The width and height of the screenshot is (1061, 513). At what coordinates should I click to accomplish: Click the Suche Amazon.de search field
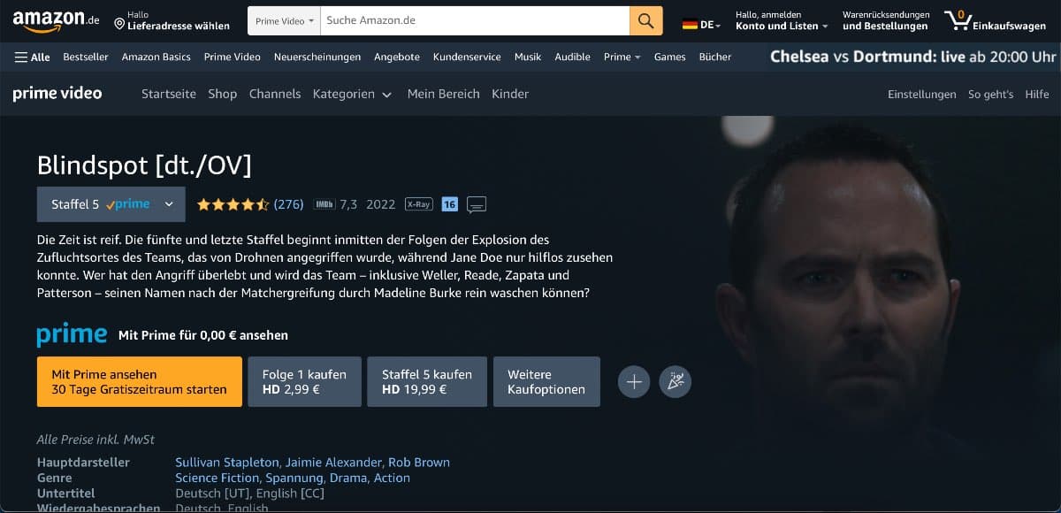point(474,20)
